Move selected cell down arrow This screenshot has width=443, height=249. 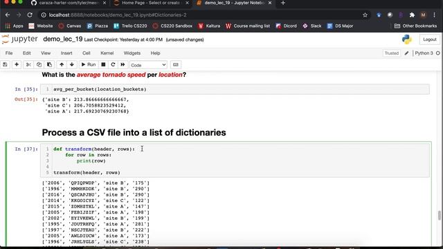[72, 64]
